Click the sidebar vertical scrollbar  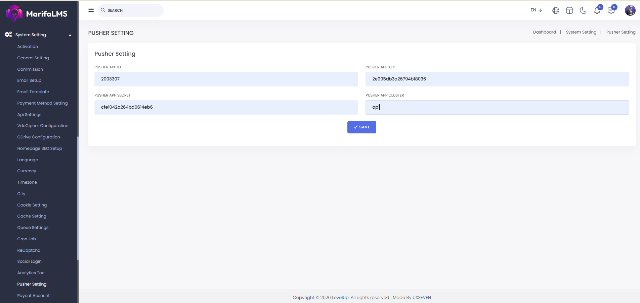78,198
